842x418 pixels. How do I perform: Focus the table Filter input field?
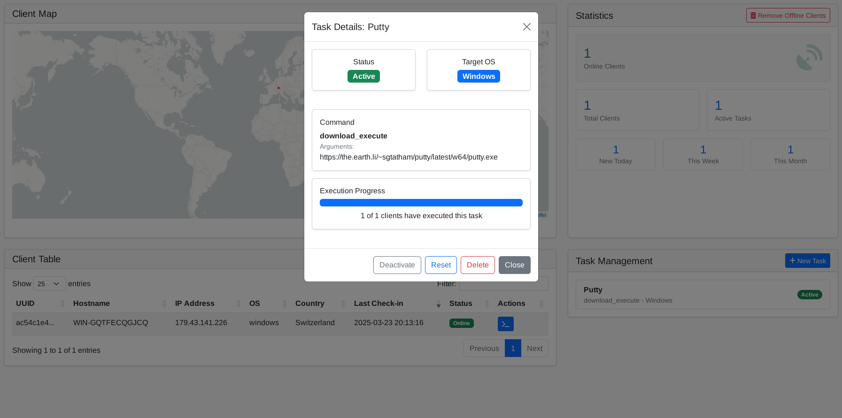click(504, 284)
